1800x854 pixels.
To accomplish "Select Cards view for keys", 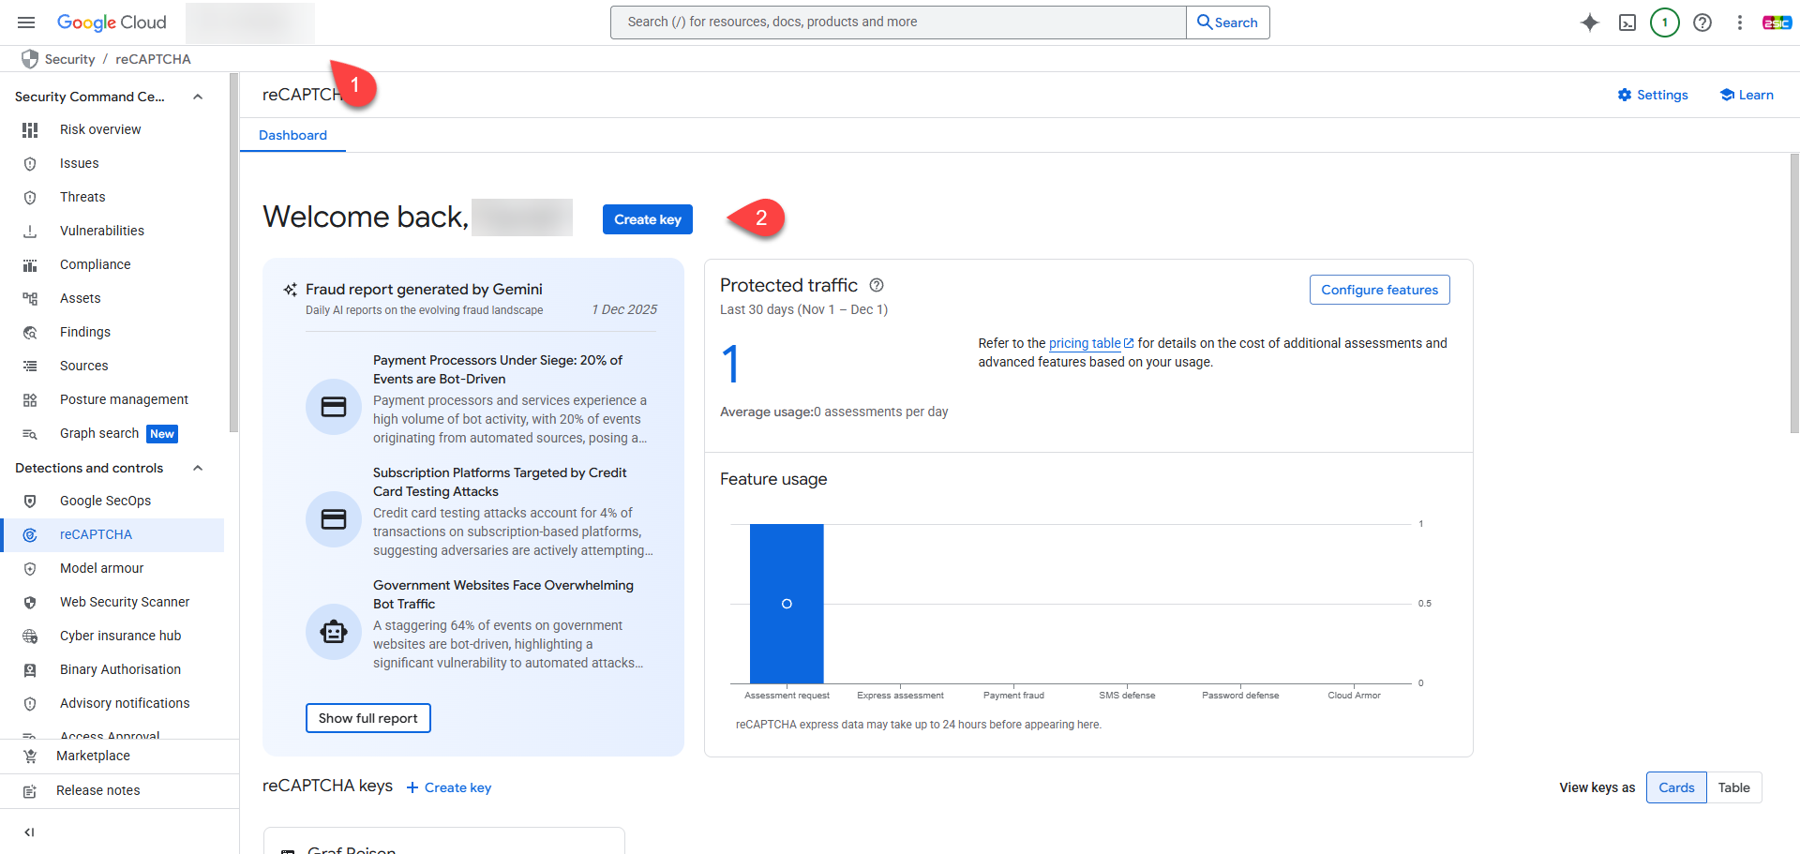I will point(1676,787).
